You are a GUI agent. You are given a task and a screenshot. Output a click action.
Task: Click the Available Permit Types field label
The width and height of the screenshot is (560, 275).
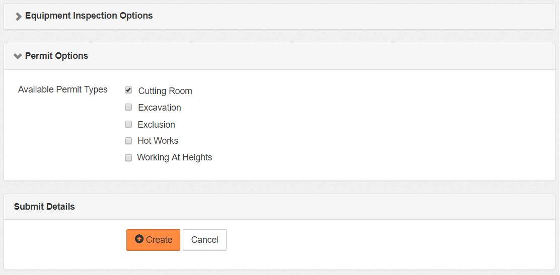tap(63, 89)
